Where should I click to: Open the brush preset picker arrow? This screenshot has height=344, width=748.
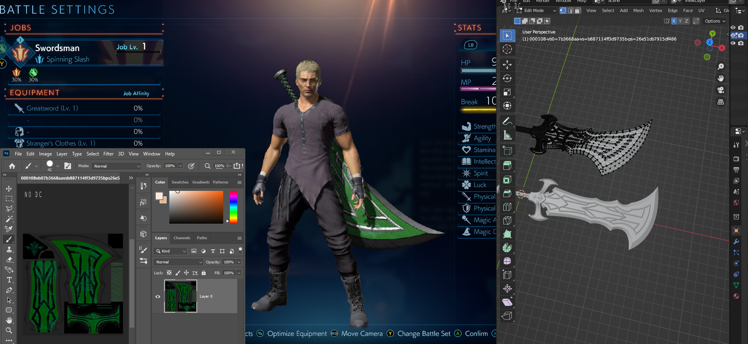click(x=58, y=166)
